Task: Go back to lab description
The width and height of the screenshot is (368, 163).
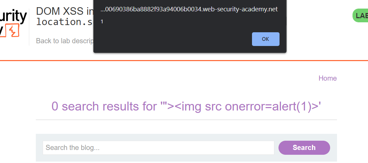Action: tap(64, 41)
